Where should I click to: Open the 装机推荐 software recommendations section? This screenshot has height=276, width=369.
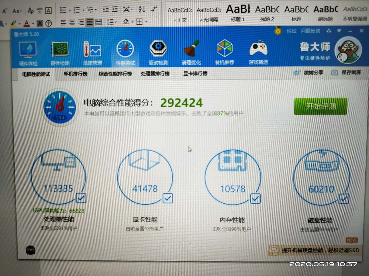(x=224, y=52)
